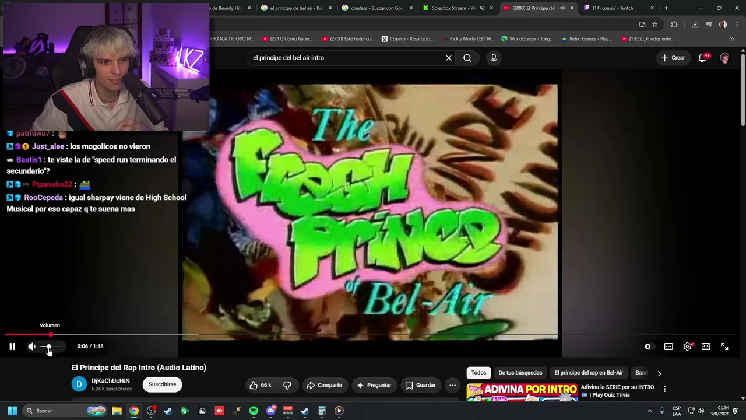
Task: Enter fullscreen video mode
Action: 724,346
